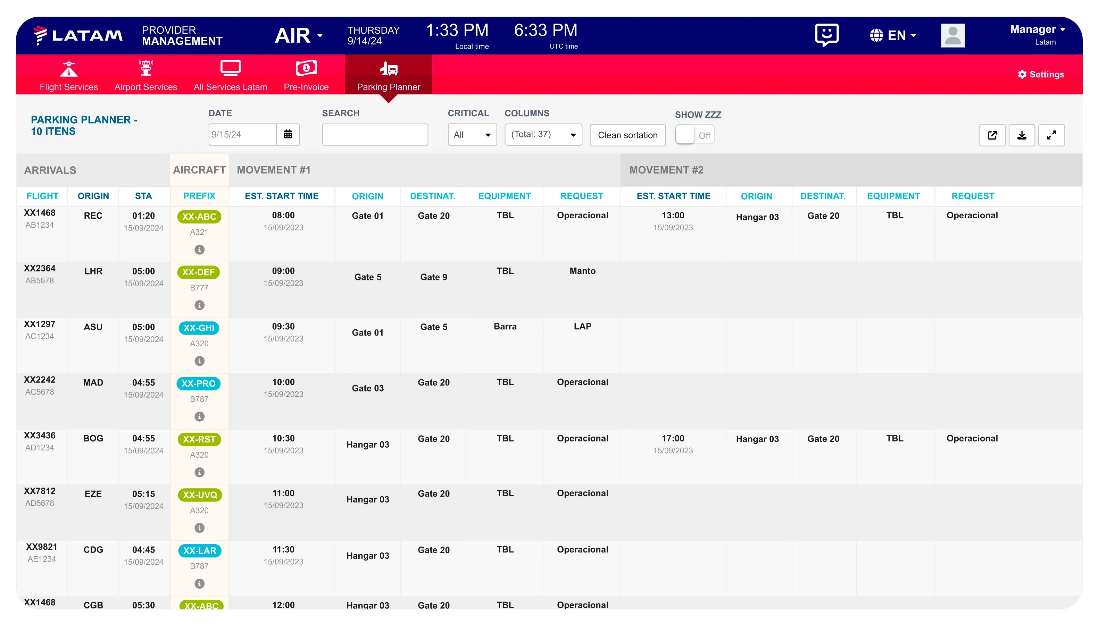Show info for aircraft XX-GHI A320
The height and width of the screenshot is (624, 1098).
coord(199,361)
